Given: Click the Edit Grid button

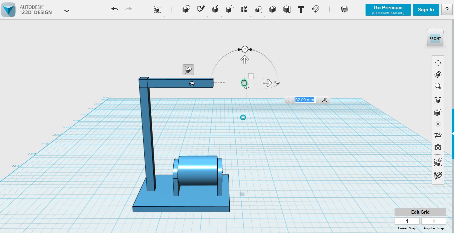Looking at the screenshot, I should (420, 212).
